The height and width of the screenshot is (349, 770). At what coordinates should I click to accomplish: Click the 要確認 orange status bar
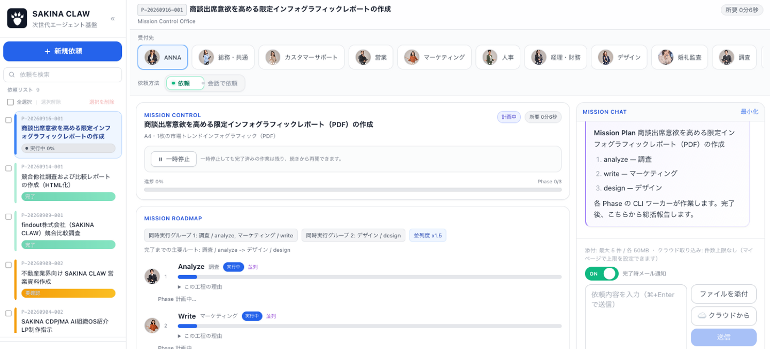(68, 293)
